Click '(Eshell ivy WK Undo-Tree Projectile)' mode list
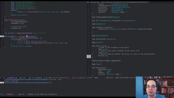 (x=42, y=94)
